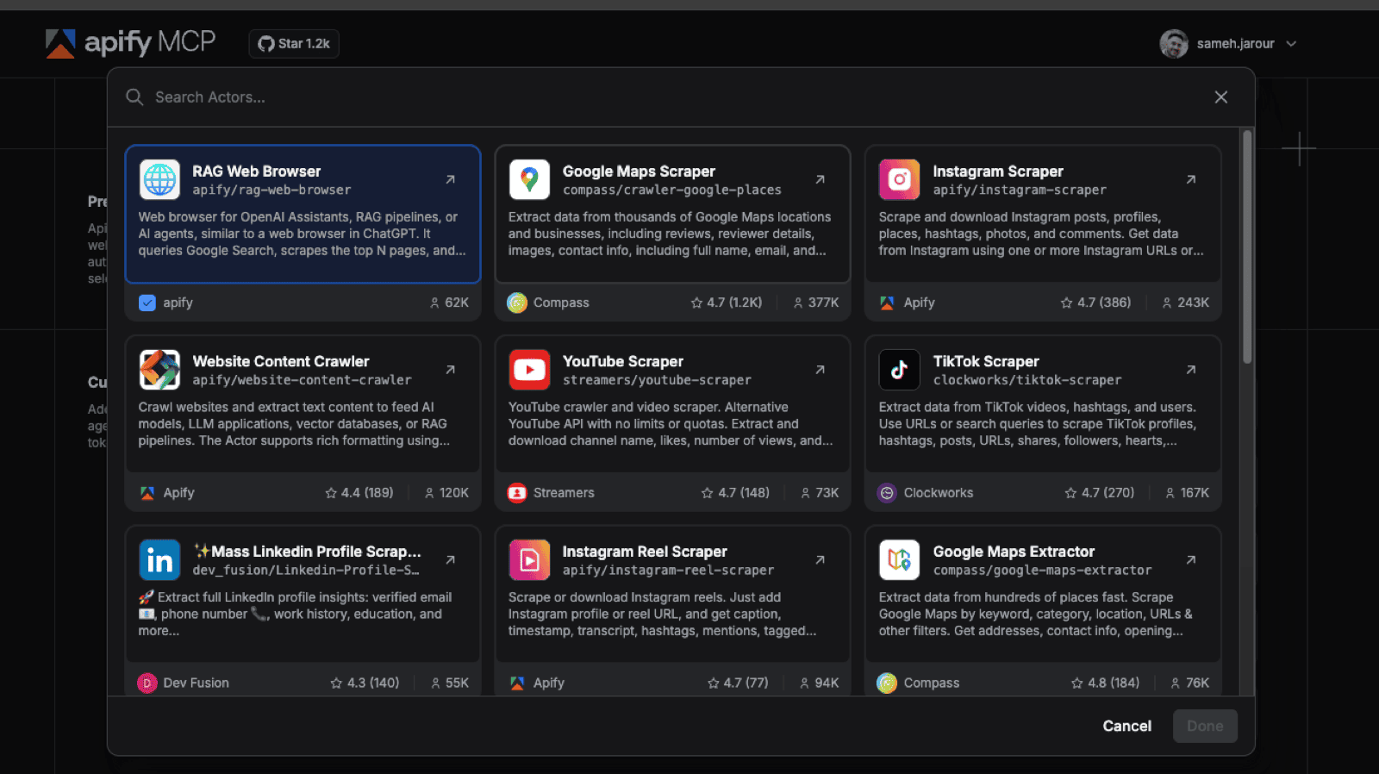Click the RAG Web Browser globe icon
This screenshot has height=774, width=1379.
pyautogui.click(x=159, y=179)
